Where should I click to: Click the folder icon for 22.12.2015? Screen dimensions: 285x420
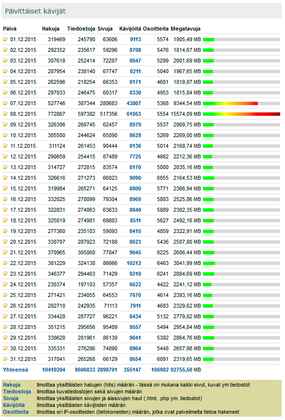[5, 263]
